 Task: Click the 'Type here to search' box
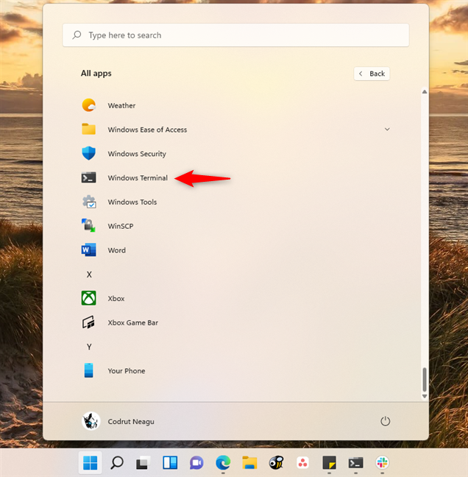[235, 35]
